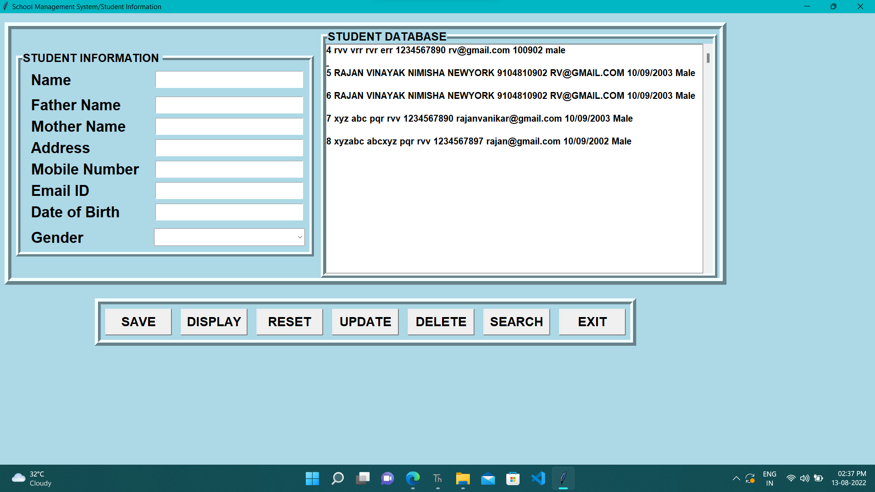Viewport: 875px width, 492px height.
Task: Open Windows Search from the taskbar
Action: [x=337, y=478]
